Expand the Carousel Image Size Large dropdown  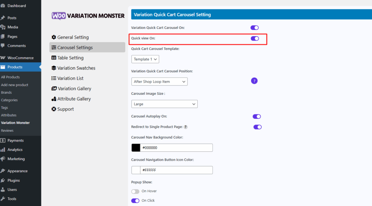pos(165,104)
